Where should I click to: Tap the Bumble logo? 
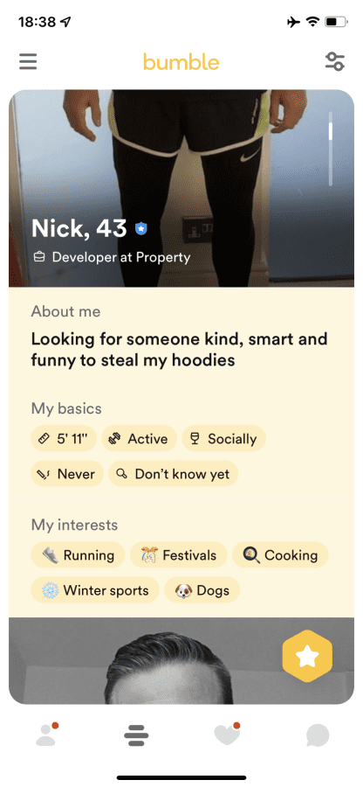181,62
